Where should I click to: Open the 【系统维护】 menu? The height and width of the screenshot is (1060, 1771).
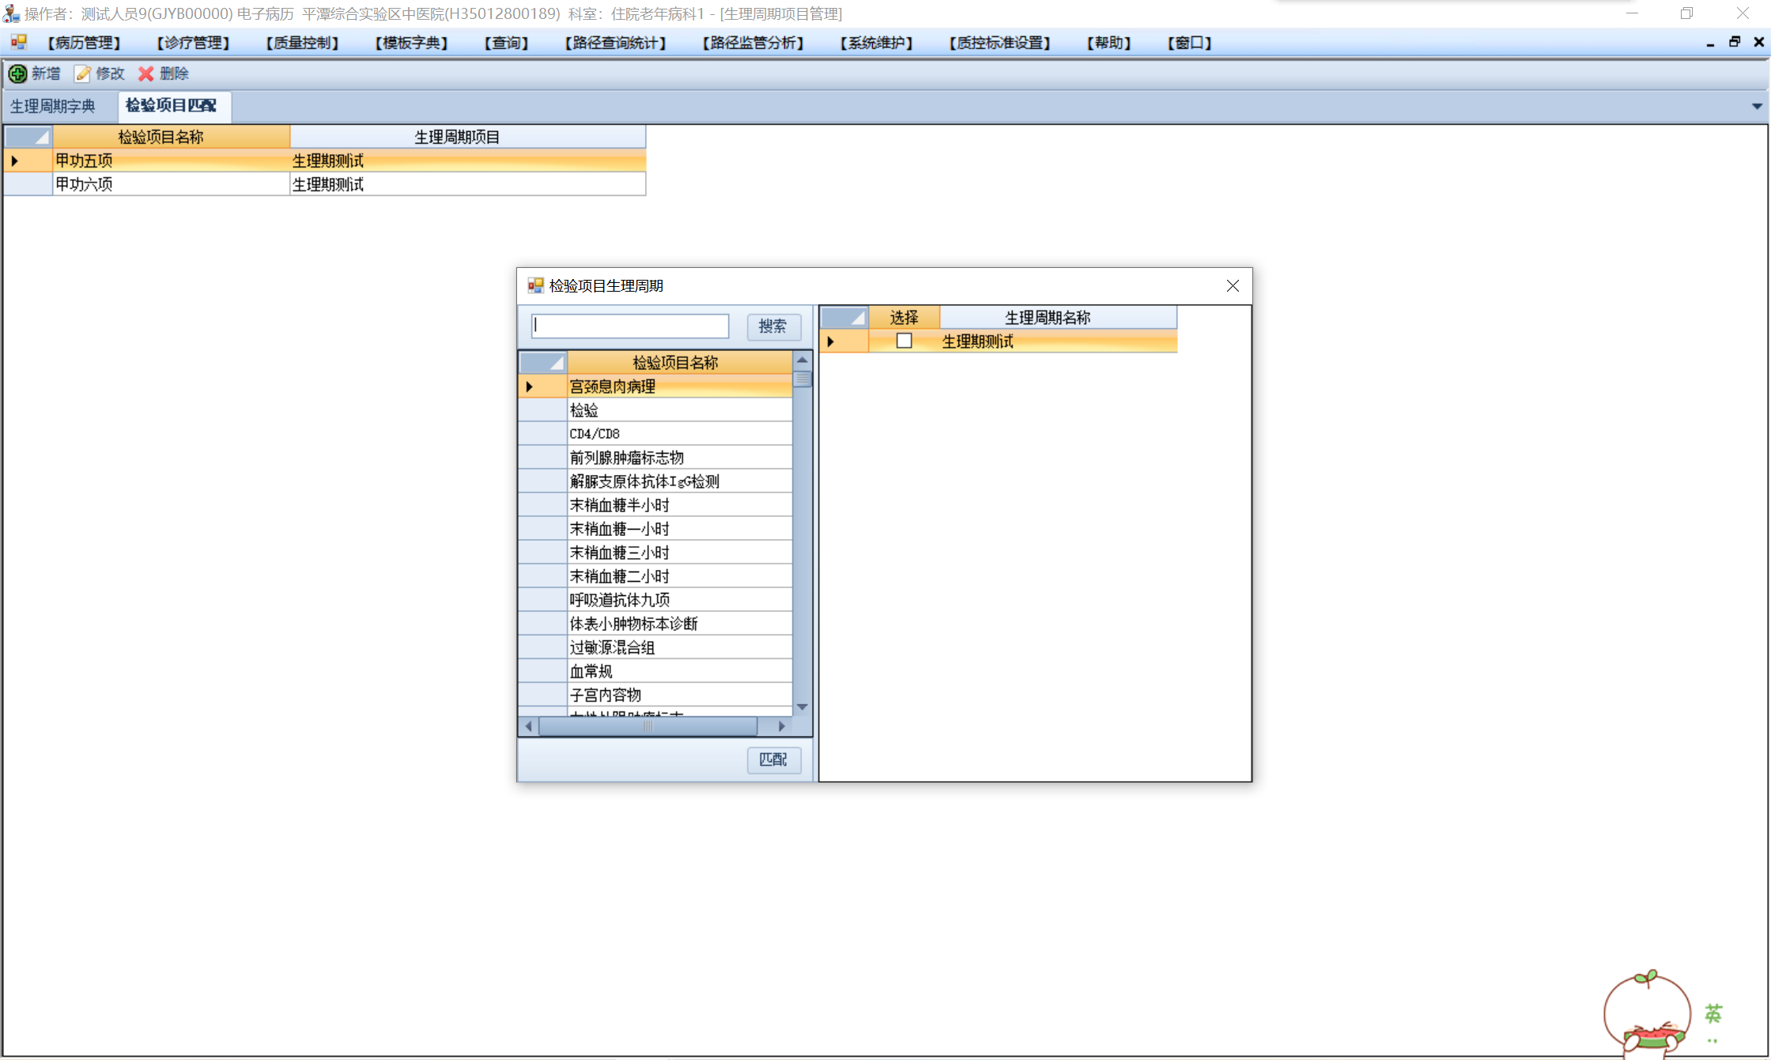(876, 43)
